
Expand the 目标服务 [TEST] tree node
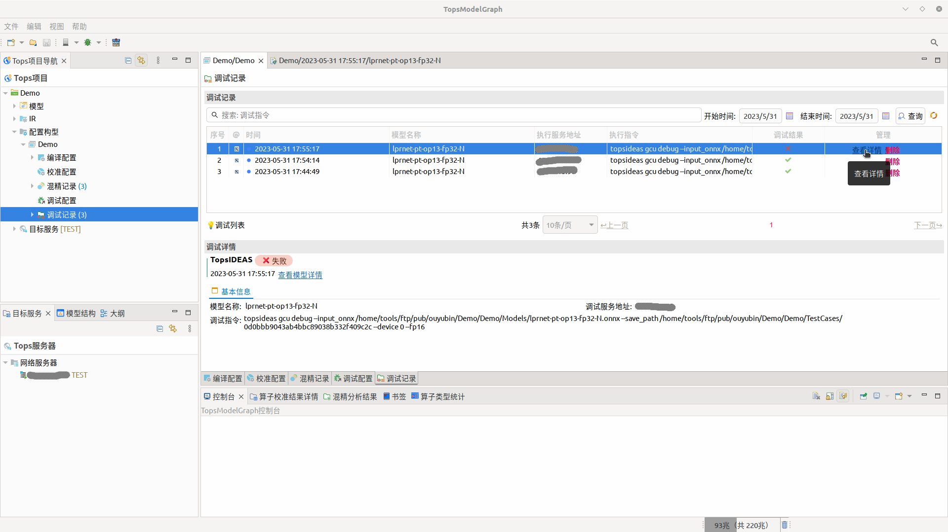pyautogui.click(x=14, y=229)
